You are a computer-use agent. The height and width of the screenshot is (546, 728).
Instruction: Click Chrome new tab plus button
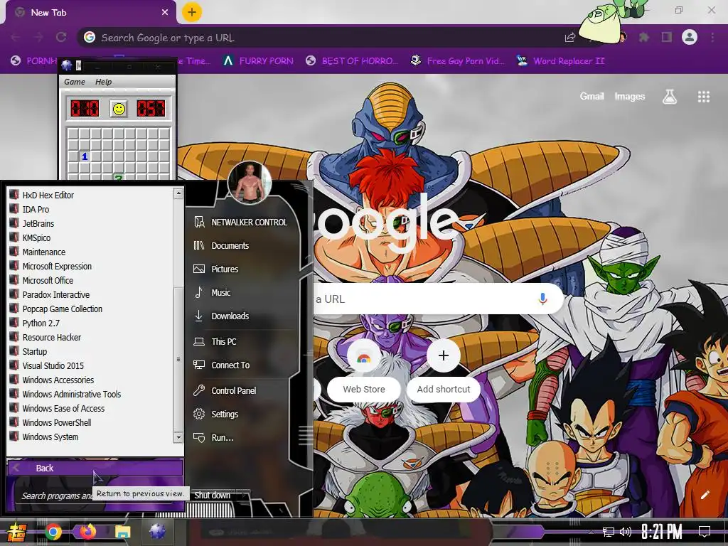(192, 12)
